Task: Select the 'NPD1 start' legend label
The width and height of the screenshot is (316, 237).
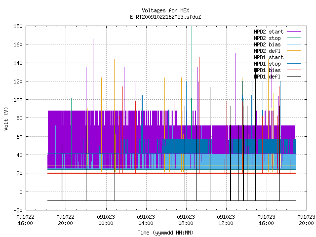Action: click(x=269, y=57)
